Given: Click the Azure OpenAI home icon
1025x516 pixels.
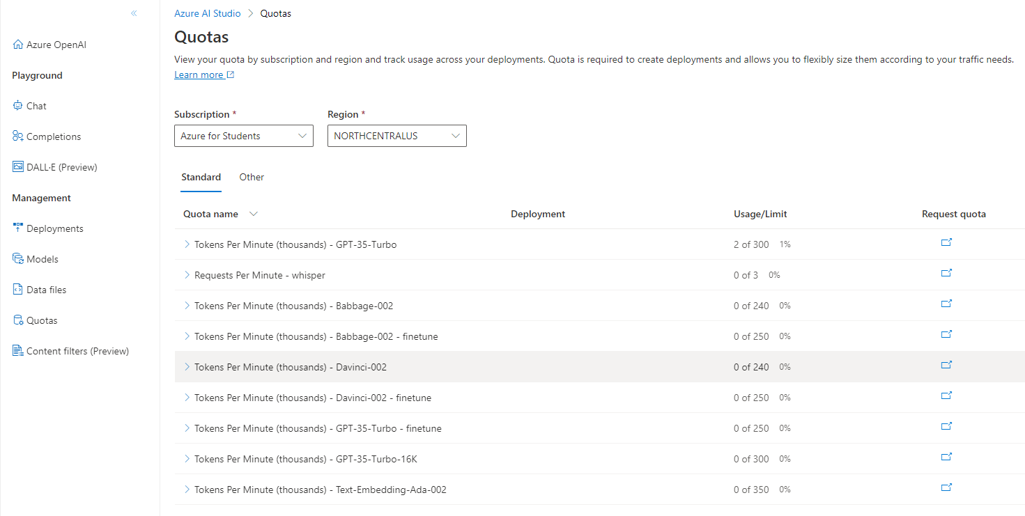Looking at the screenshot, I should tap(18, 45).
